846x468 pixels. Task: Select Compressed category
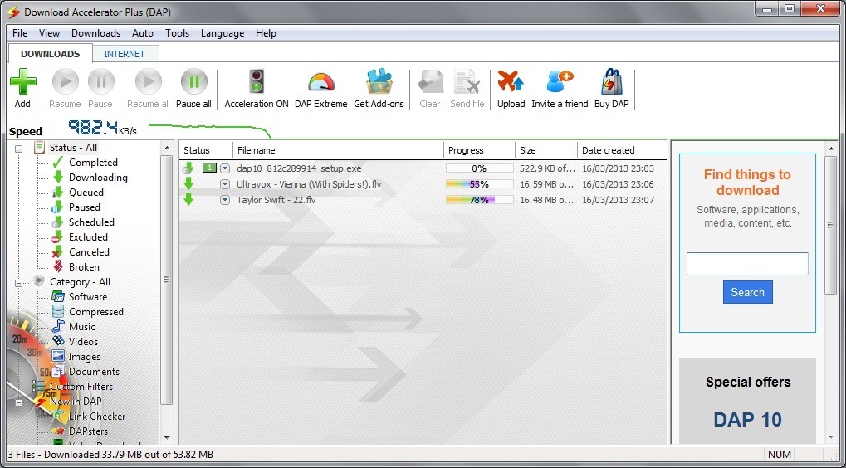click(x=96, y=312)
